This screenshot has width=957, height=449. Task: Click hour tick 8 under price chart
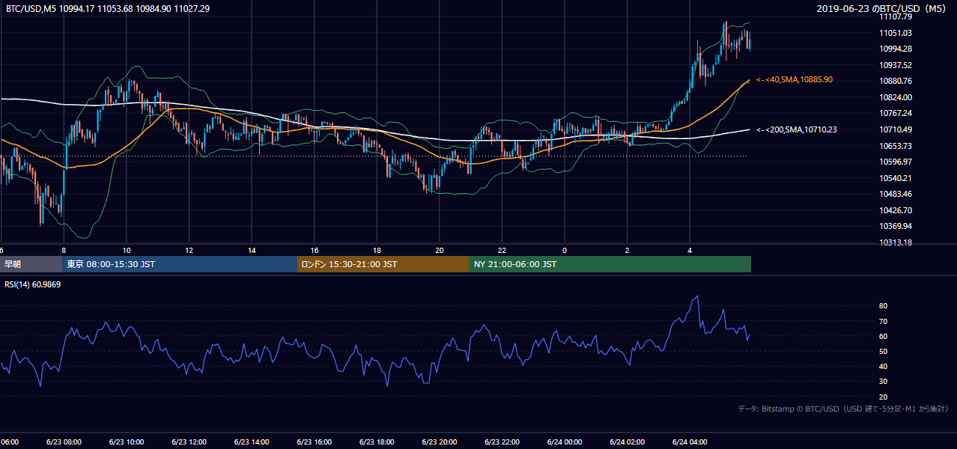click(x=64, y=251)
